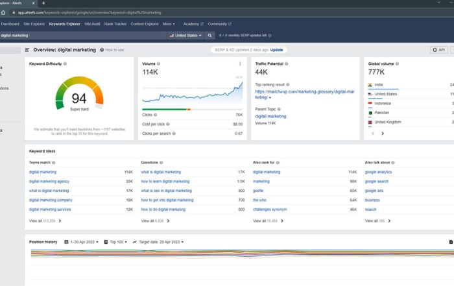
Task: Open the mailchimp top ranking result link
Action: click(x=305, y=95)
